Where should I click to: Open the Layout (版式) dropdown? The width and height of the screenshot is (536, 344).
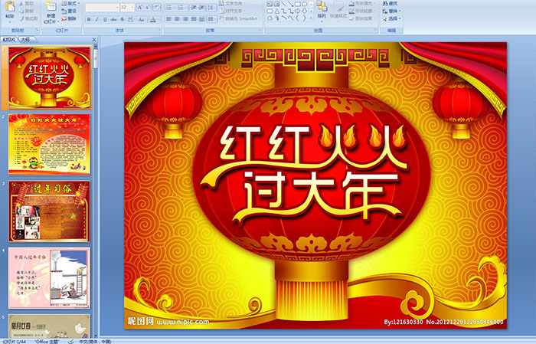coord(70,3)
